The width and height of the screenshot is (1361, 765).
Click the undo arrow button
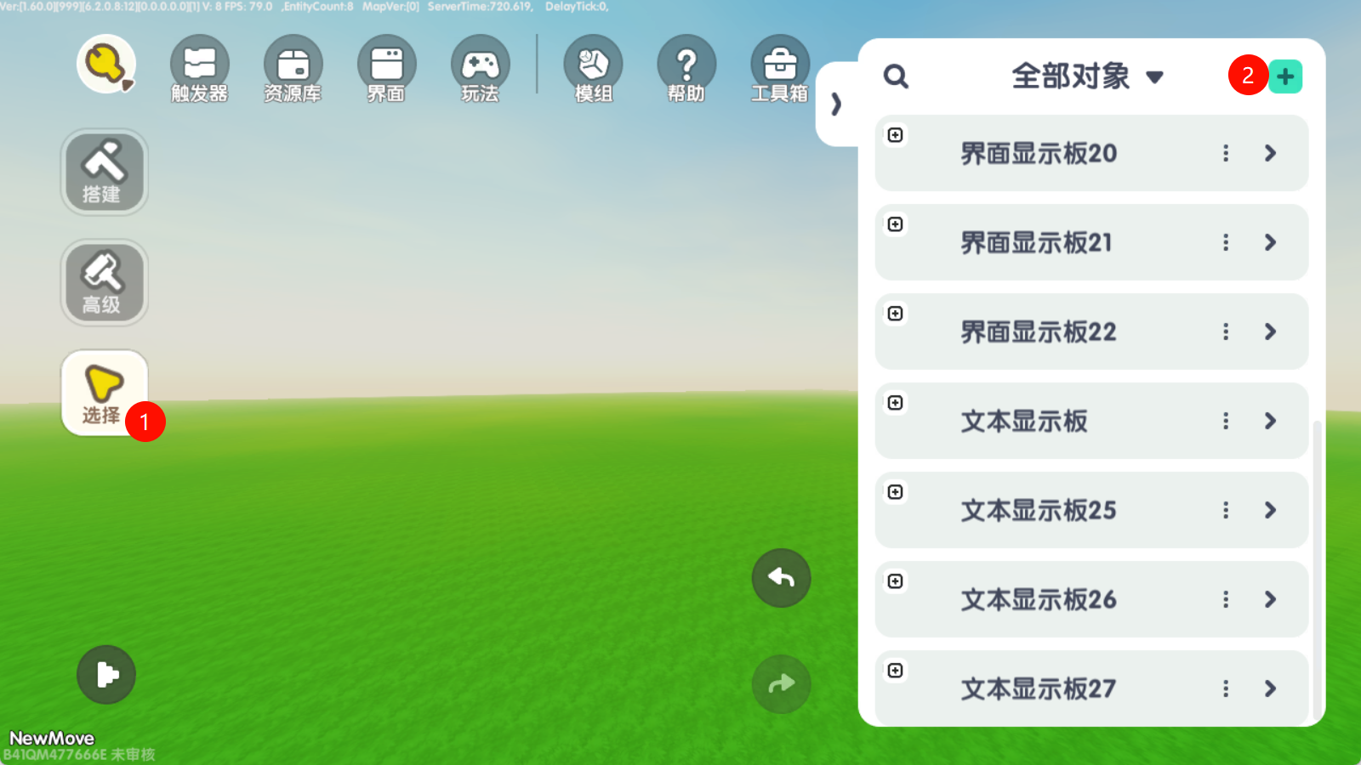(781, 578)
